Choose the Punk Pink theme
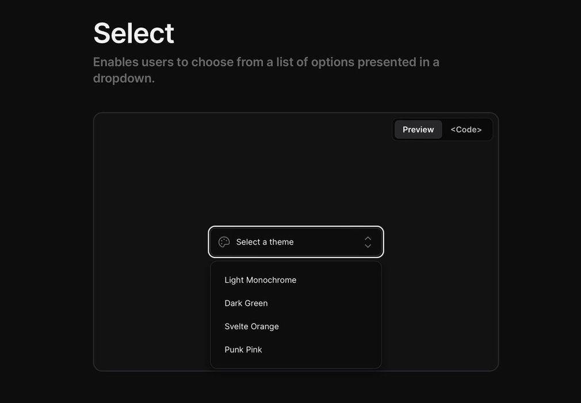The height and width of the screenshot is (403, 581). pos(243,350)
